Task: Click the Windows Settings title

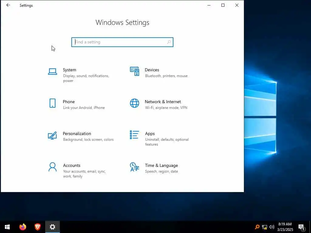Action: [122, 22]
